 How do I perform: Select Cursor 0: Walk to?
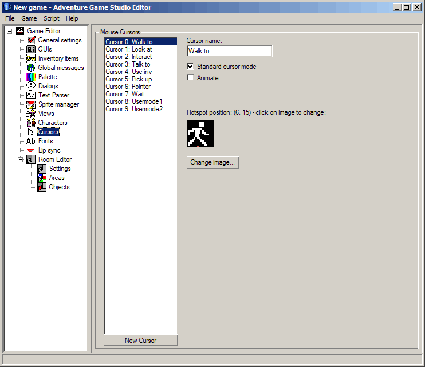coord(141,41)
